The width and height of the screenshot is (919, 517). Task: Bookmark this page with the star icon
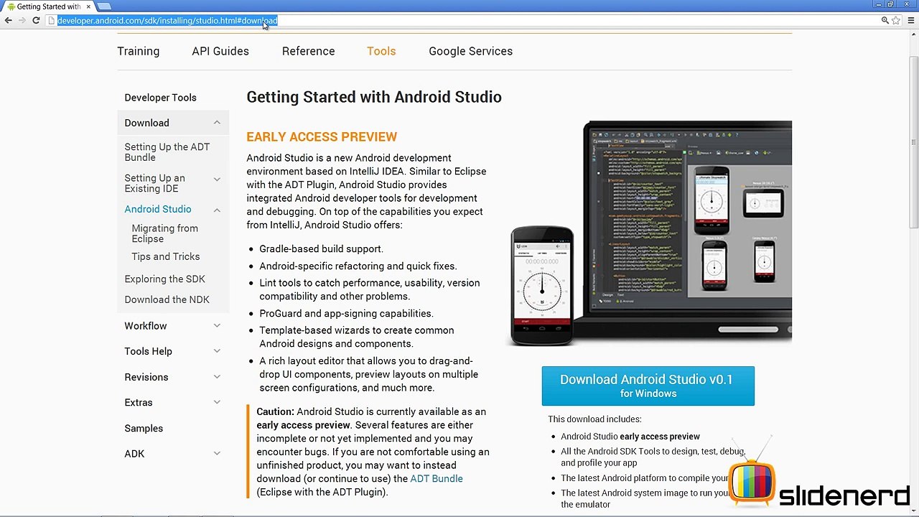[x=896, y=21]
